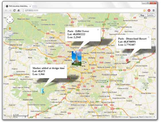Open the Chrome hamburger menu
Image resolution: width=161 pixels, height=122 pixels.
154,10
